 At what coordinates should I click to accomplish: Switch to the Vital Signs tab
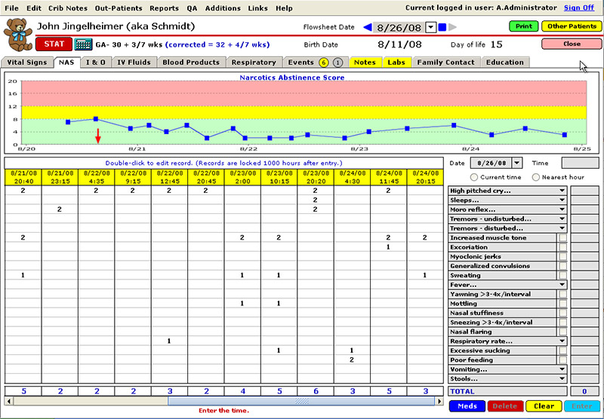[x=27, y=63]
